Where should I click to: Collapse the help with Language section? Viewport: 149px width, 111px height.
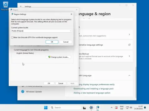129,76
